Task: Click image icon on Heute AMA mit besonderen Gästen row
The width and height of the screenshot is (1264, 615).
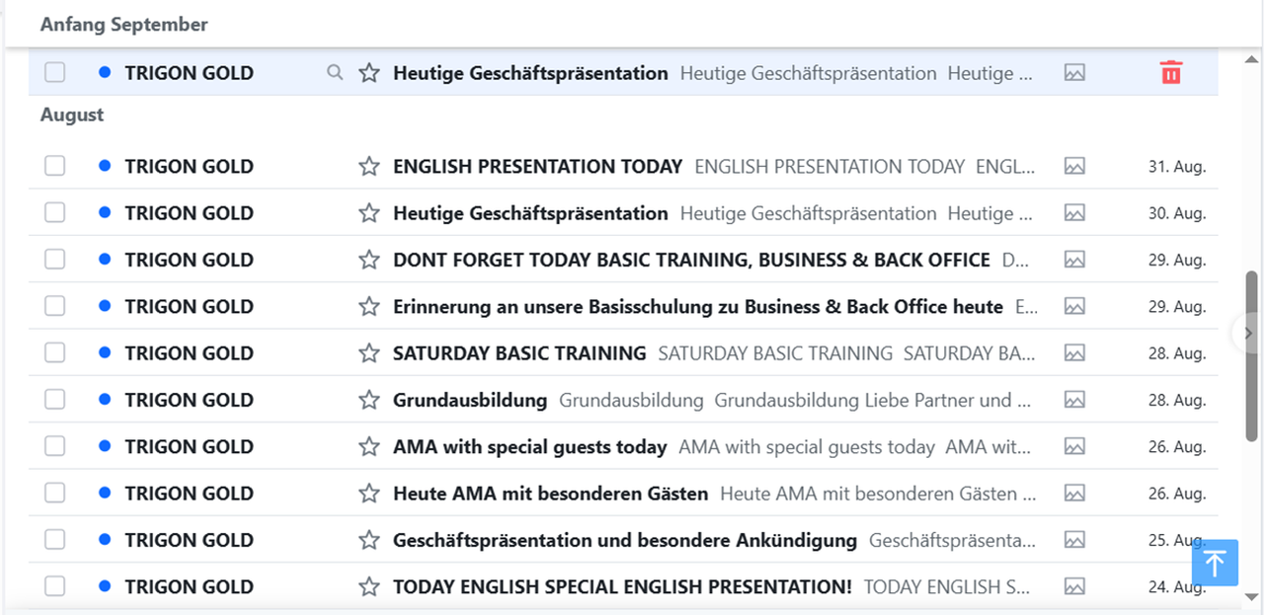Action: pos(1074,493)
